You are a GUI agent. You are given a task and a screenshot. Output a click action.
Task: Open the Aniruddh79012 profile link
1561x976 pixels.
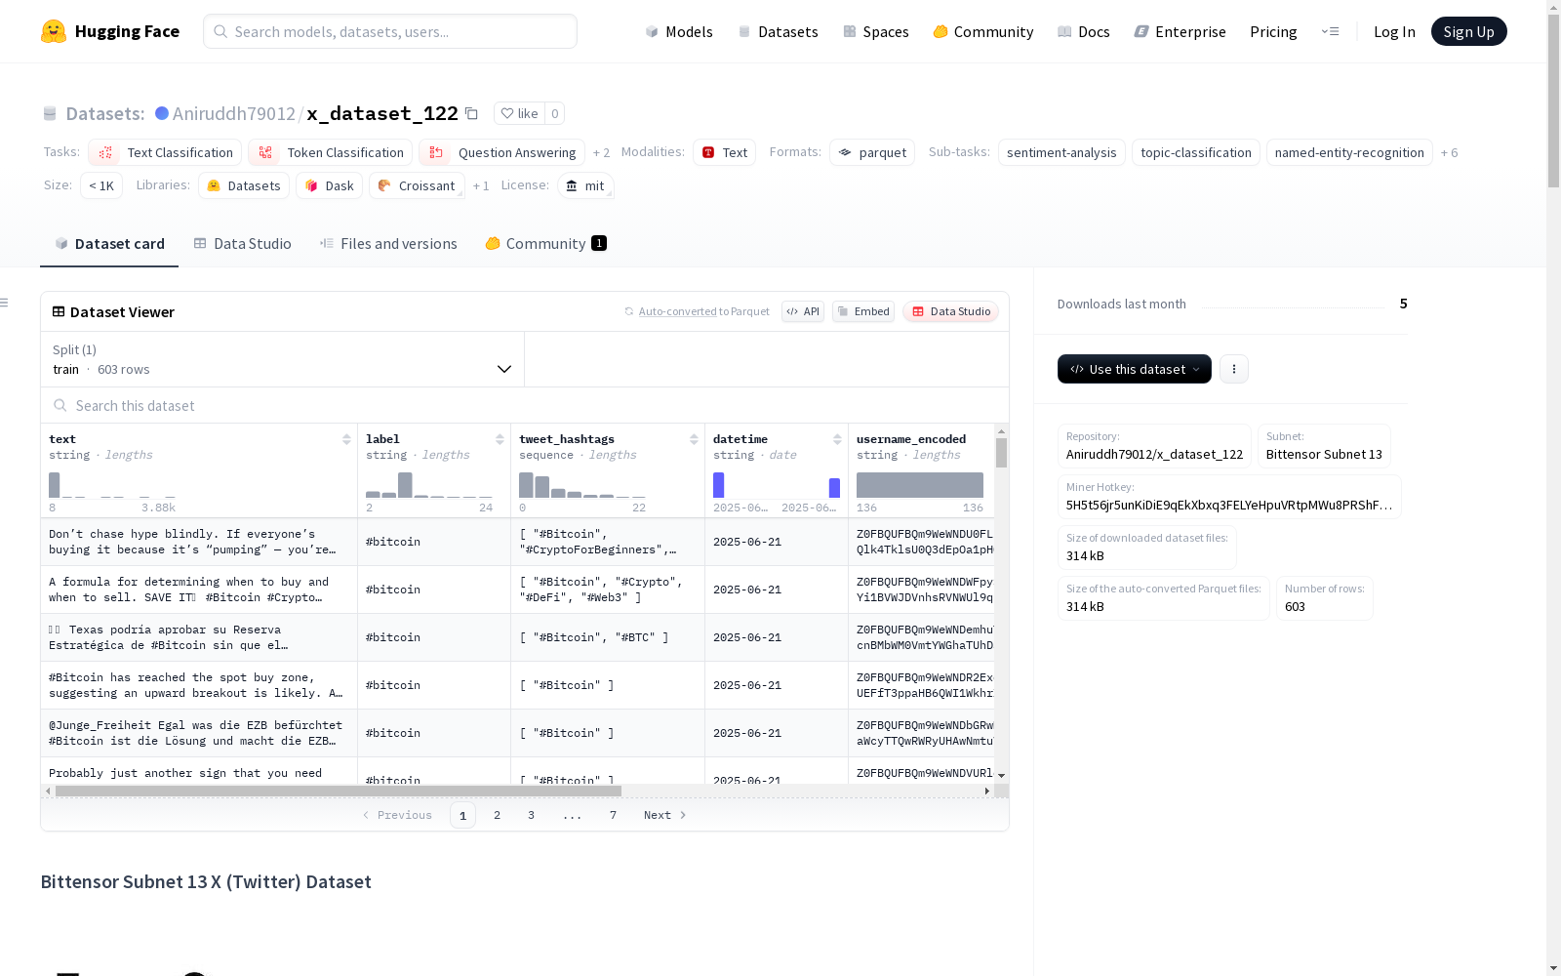tap(233, 113)
